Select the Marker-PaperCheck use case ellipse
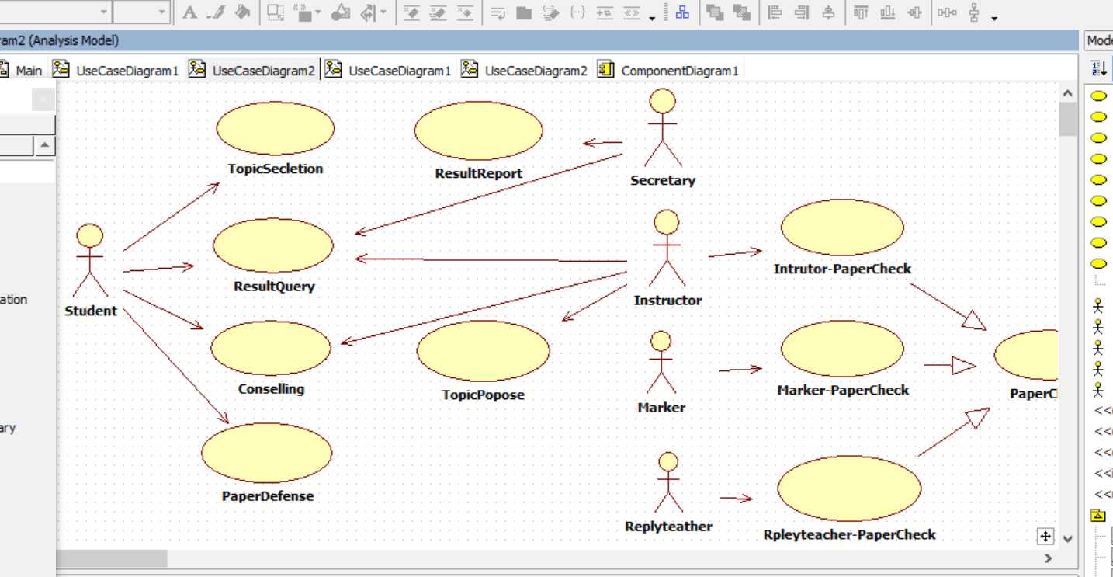The width and height of the screenshot is (1113, 577). (x=843, y=349)
